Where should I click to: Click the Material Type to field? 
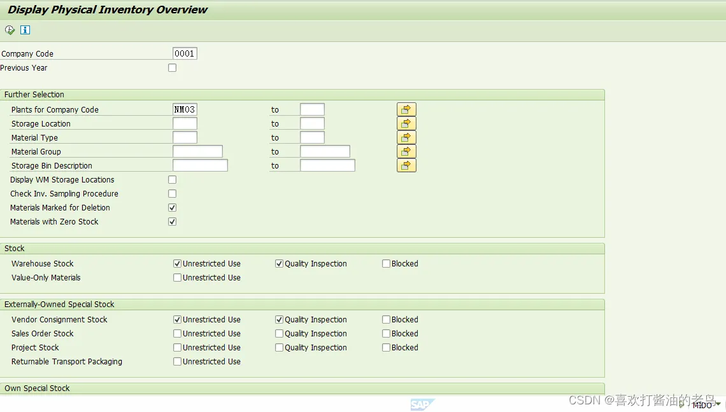pos(312,137)
